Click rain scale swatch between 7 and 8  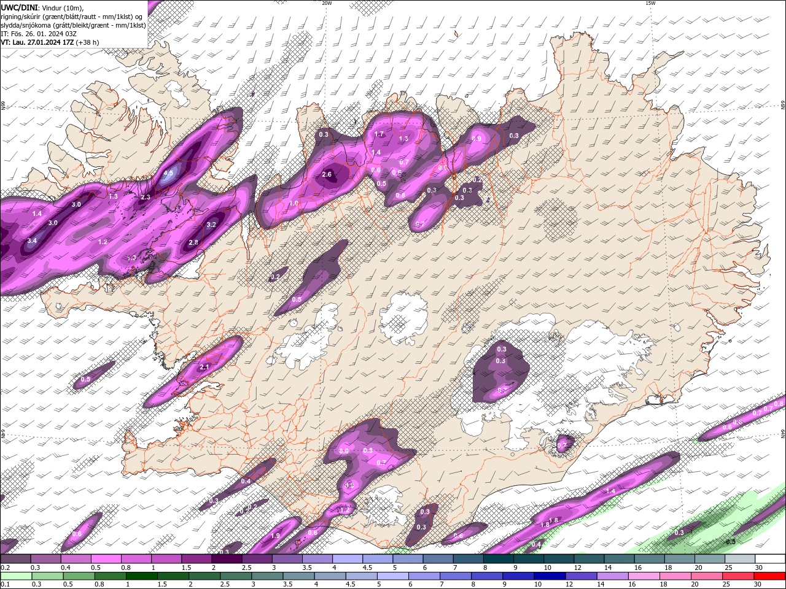point(456,576)
